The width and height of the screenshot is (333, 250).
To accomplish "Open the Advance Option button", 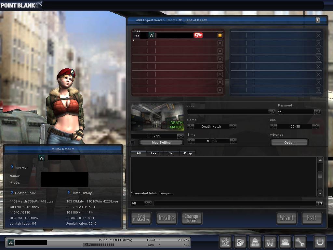I will 289,143.
